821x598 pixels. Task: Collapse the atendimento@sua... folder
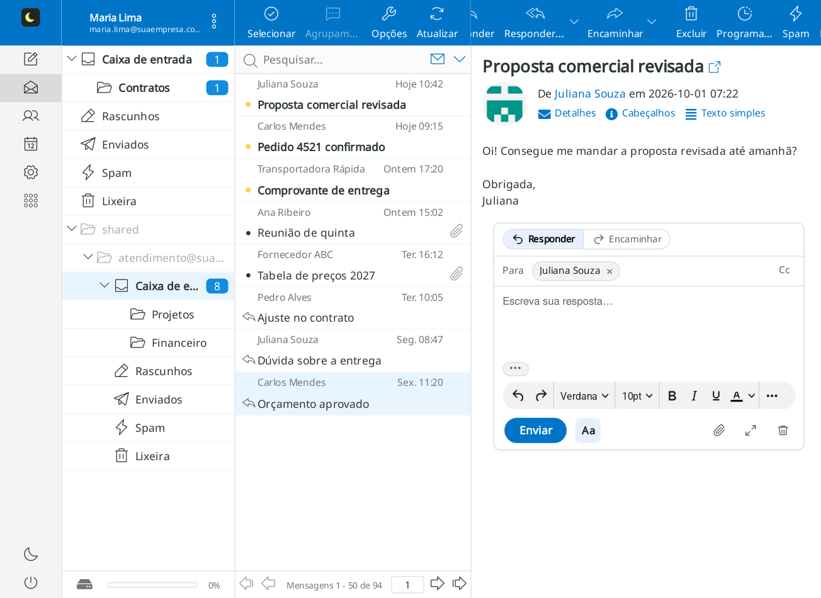pyautogui.click(x=88, y=257)
